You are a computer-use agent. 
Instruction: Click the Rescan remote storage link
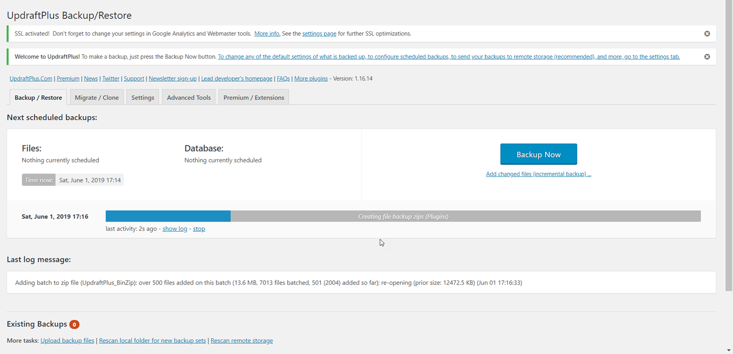click(242, 341)
